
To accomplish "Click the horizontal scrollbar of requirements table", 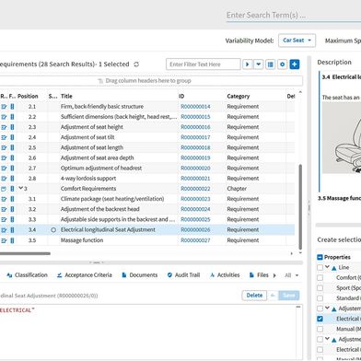I will click(25, 253).
